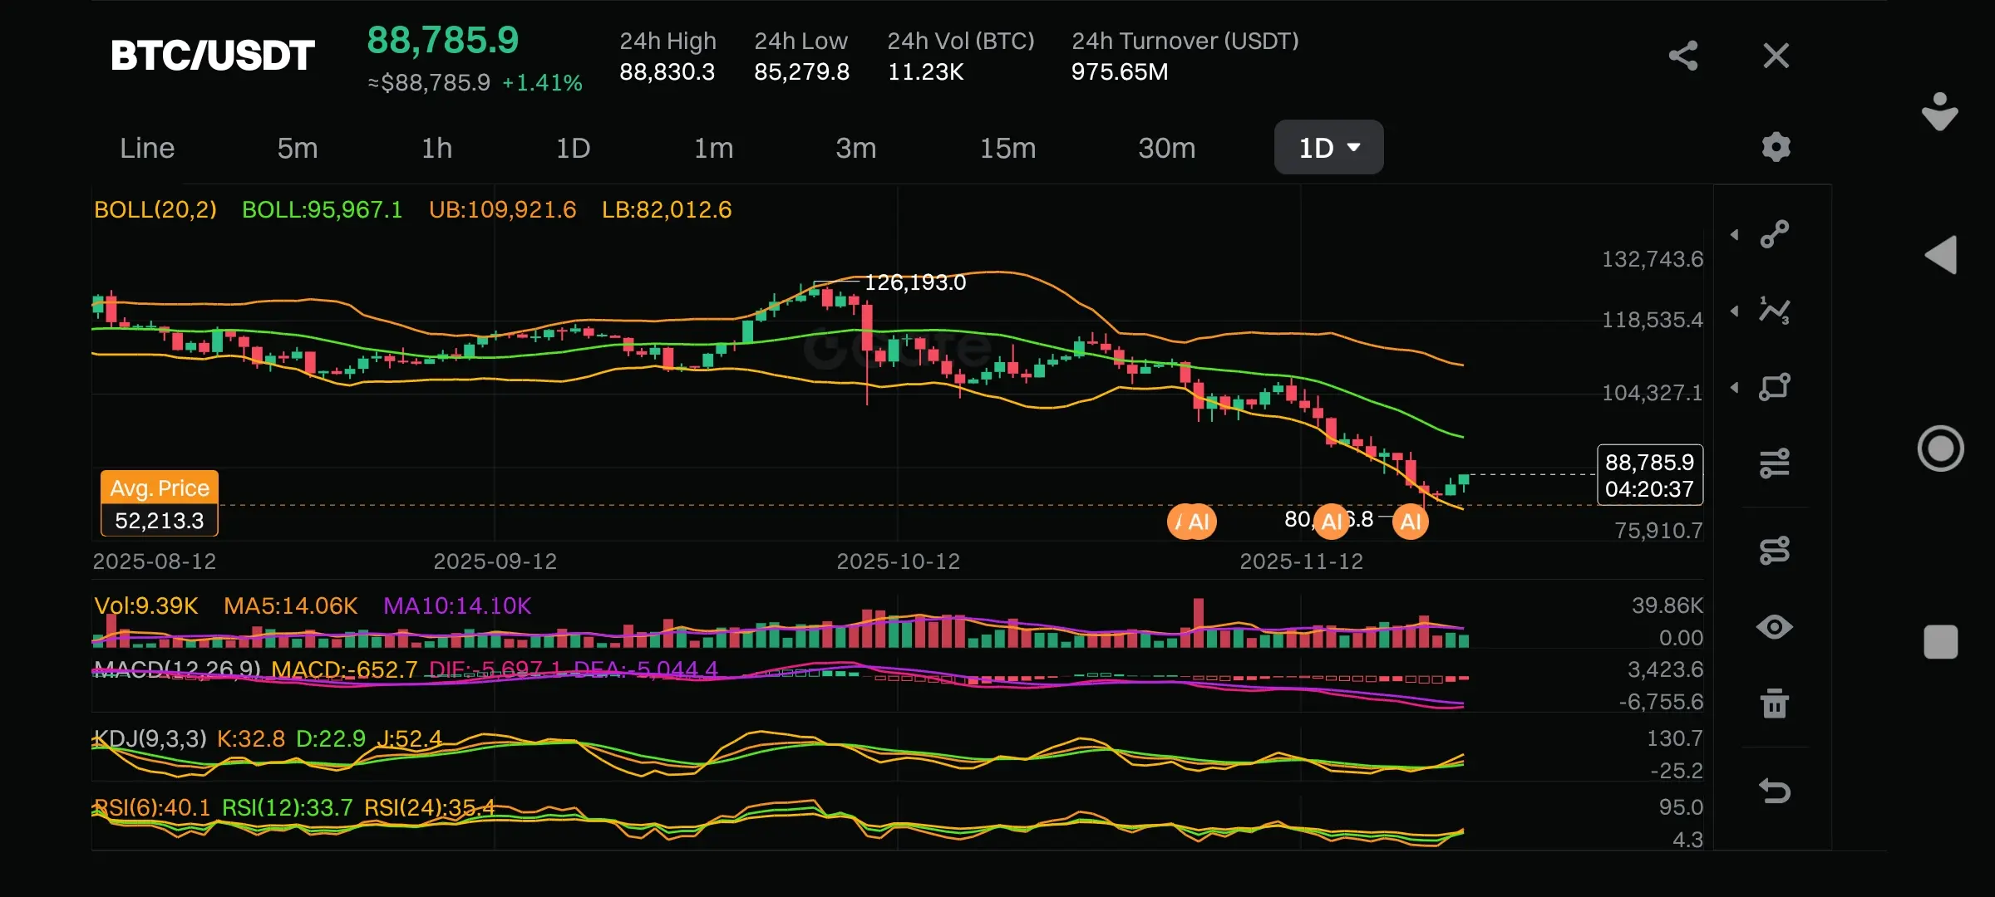Tap the rightmost AI marker on chart
This screenshot has height=897, width=1995.
1410,522
